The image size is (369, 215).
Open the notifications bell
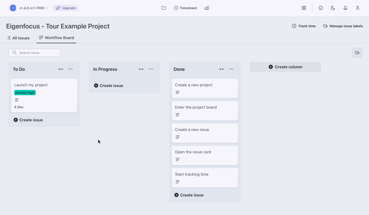[x=345, y=8]
